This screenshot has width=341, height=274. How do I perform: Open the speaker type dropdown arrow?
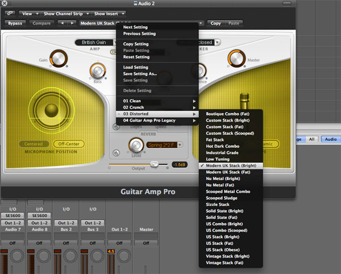[x=217, y=43]
